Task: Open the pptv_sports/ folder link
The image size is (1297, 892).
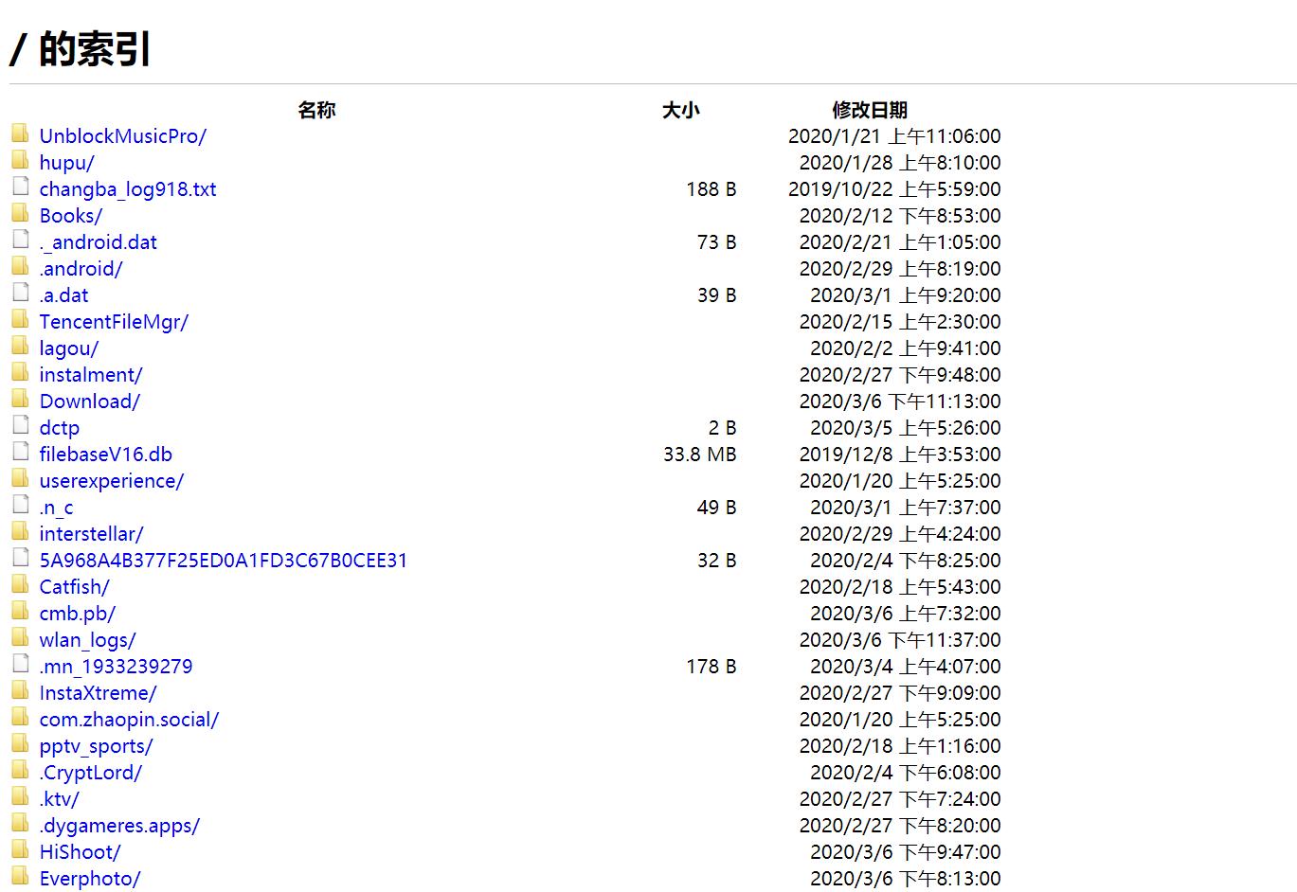Action: [97, 746]
